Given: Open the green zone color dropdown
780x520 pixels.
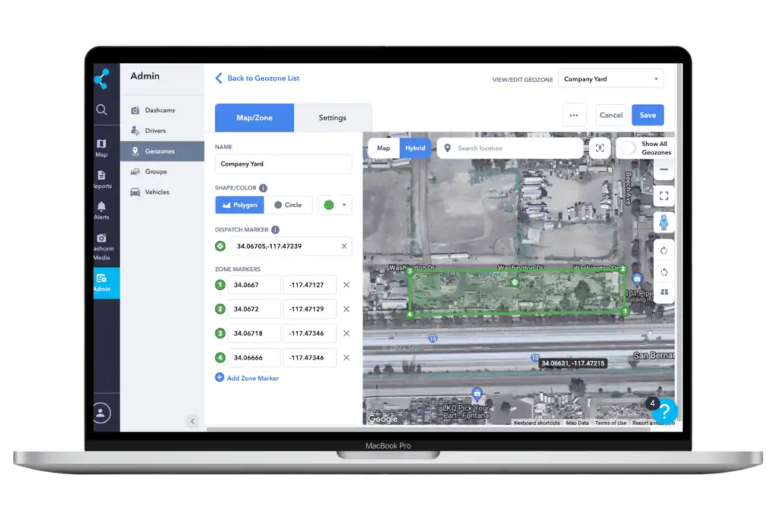Looking at the screenshot, I should coord(334,205).
